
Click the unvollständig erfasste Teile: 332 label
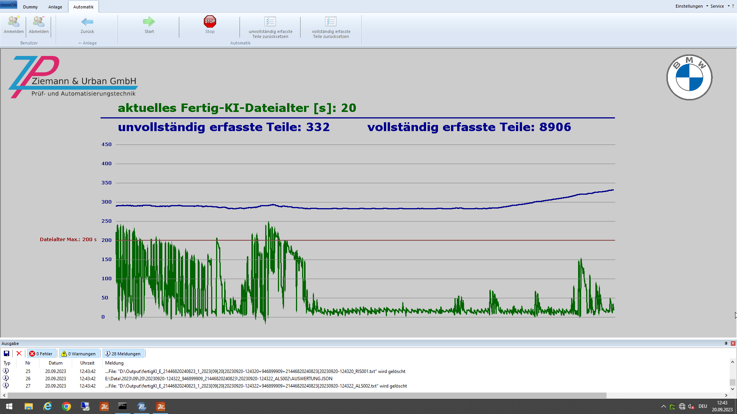point(224,127)
